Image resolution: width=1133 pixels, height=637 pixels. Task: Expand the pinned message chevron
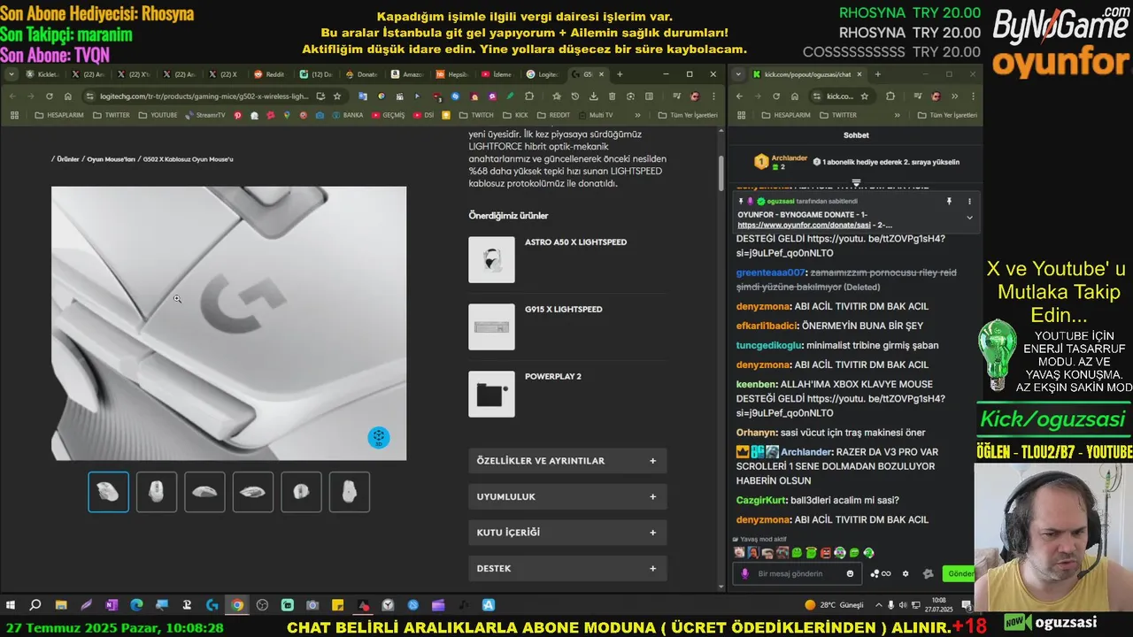coord(969,217)
